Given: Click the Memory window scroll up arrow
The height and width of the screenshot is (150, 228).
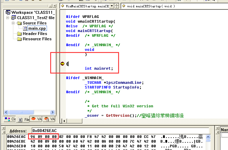Looking at the screenshot, I should (208, 137).
